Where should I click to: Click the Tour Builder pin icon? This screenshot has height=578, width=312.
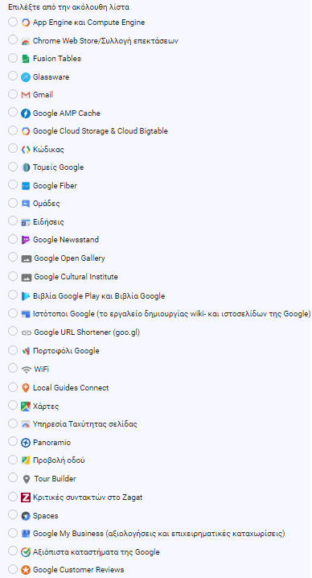coord(27,479)
